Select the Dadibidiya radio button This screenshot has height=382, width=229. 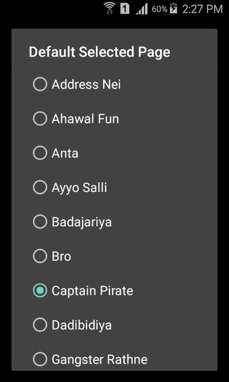click(x=40, y=325)
